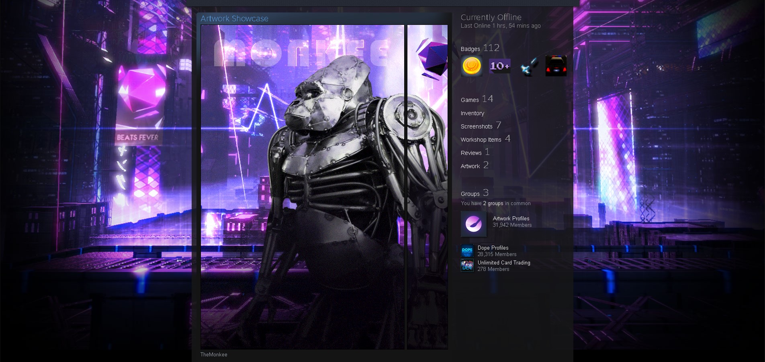Screen dimensions: 765x362
Task: View the Groups list link
Action: pos(475,193)
